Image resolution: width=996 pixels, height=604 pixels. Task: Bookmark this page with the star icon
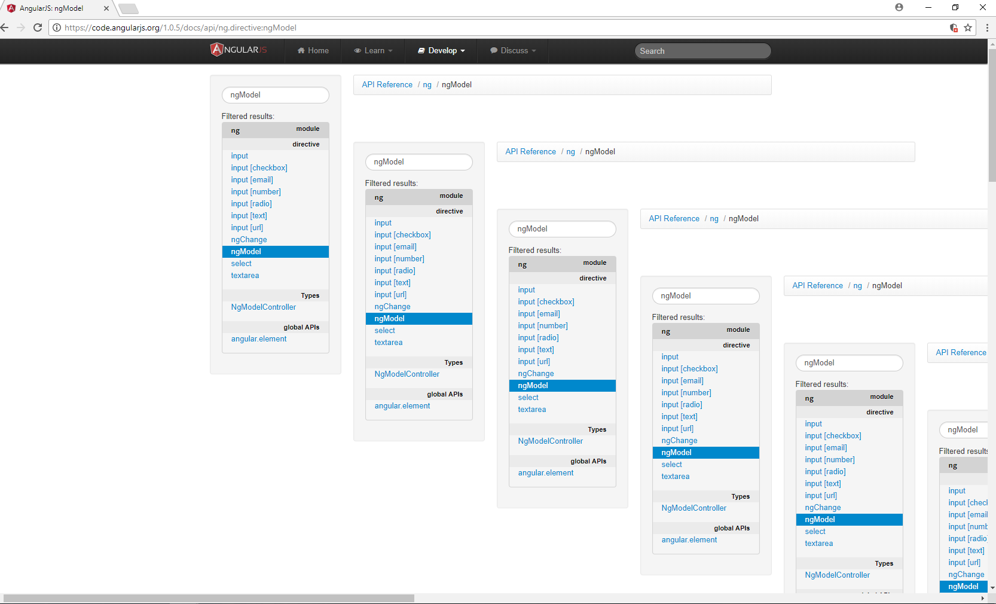pos(968,28)
